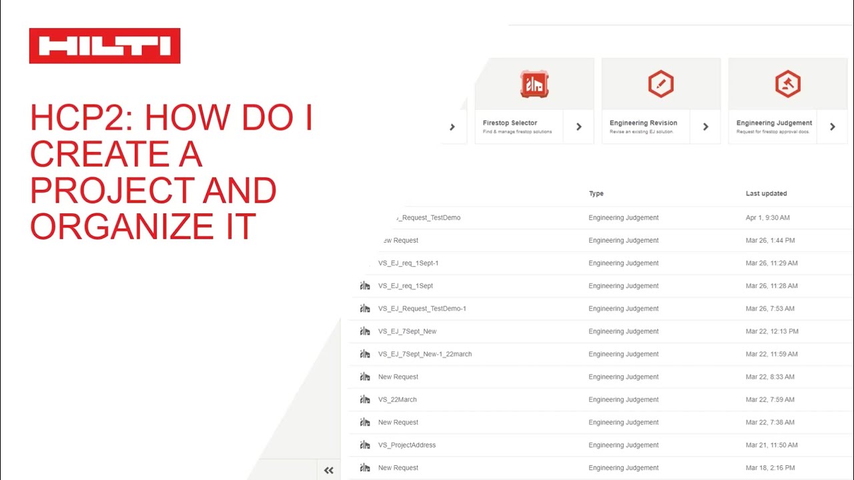The width and height of the screenshot is (854, 480).
Task: Click project icon beside VS_EJ_7Sept_New
Action: (x=365, y=331)
